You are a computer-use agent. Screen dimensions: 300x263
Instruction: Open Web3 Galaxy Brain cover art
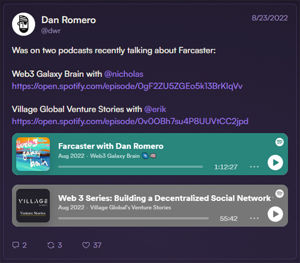point(33,154)
